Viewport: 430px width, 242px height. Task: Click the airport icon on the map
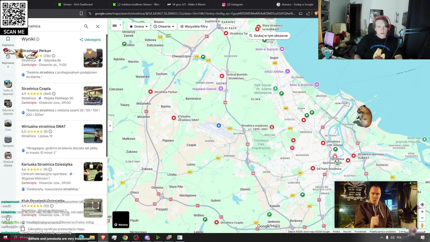pyautogui.click(x=219, y=126)
